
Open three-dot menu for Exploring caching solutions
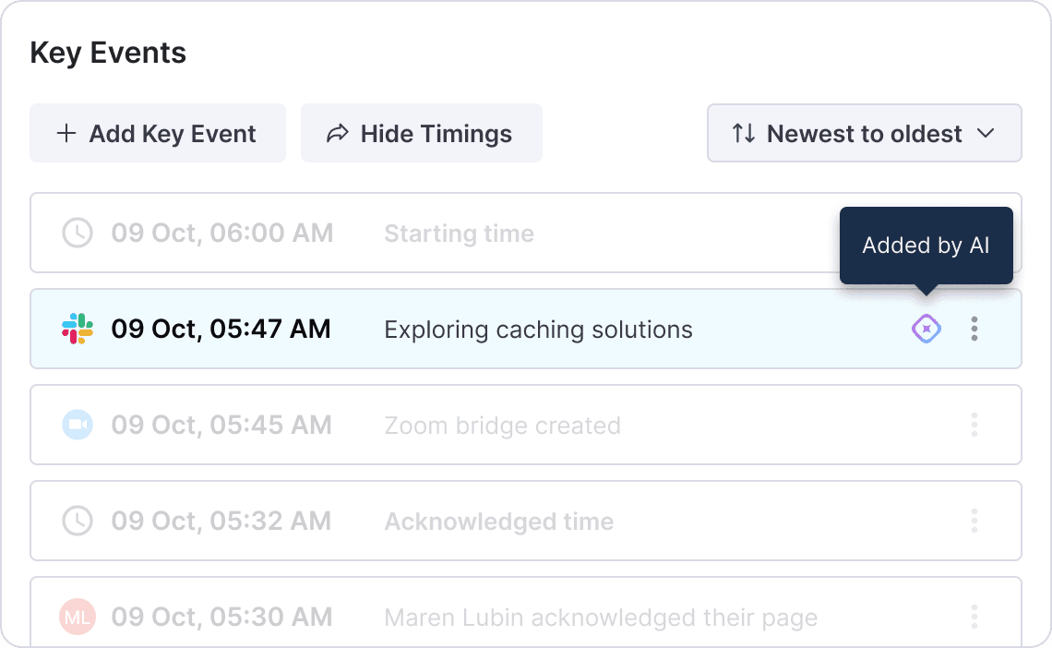(974, 329)
